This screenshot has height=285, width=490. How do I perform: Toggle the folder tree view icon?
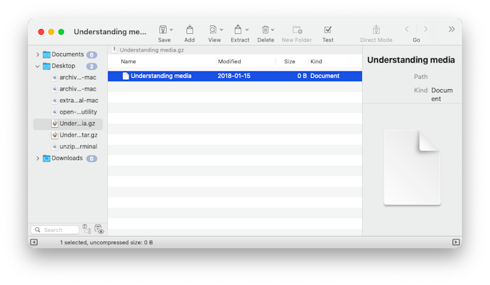click(86, 229)
